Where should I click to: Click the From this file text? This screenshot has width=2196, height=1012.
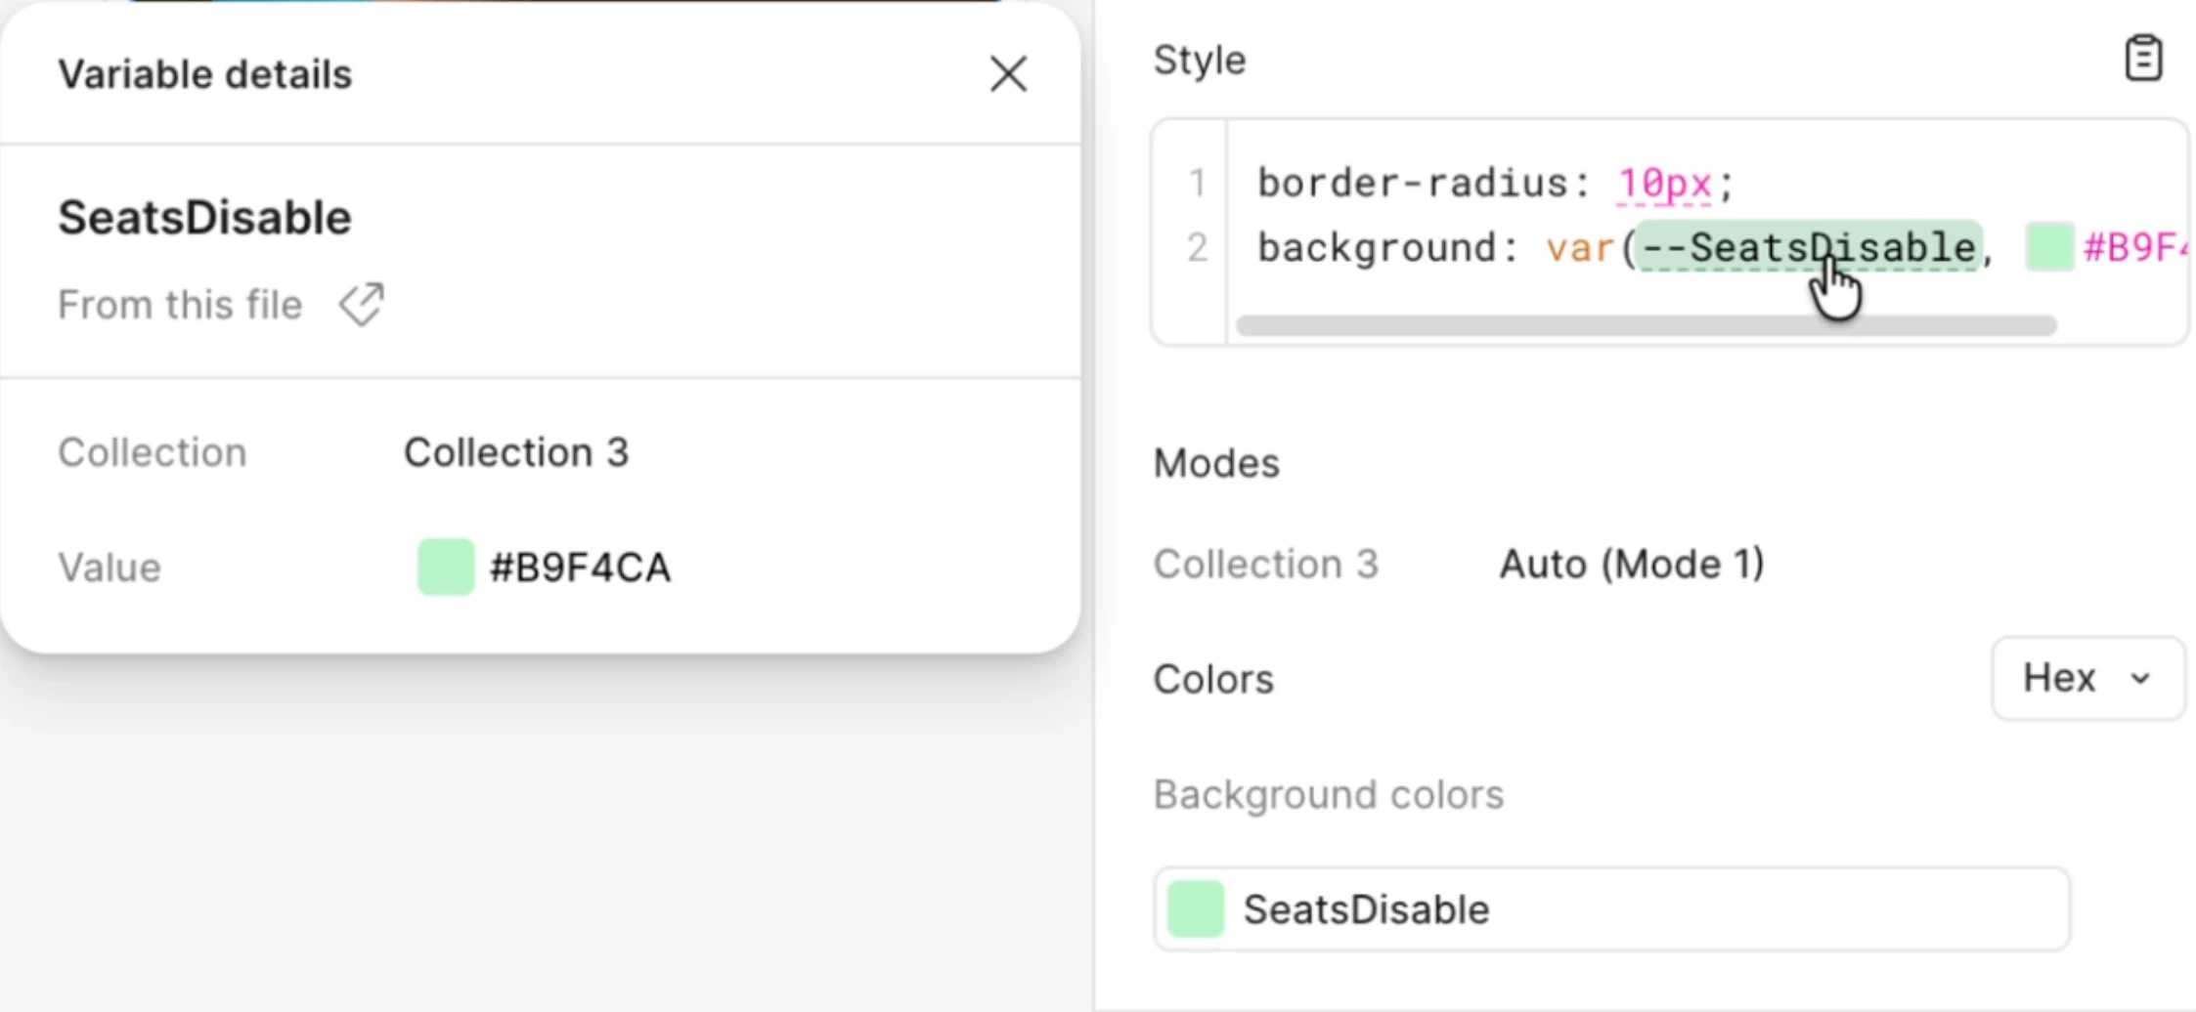click(x=180, y=305)
